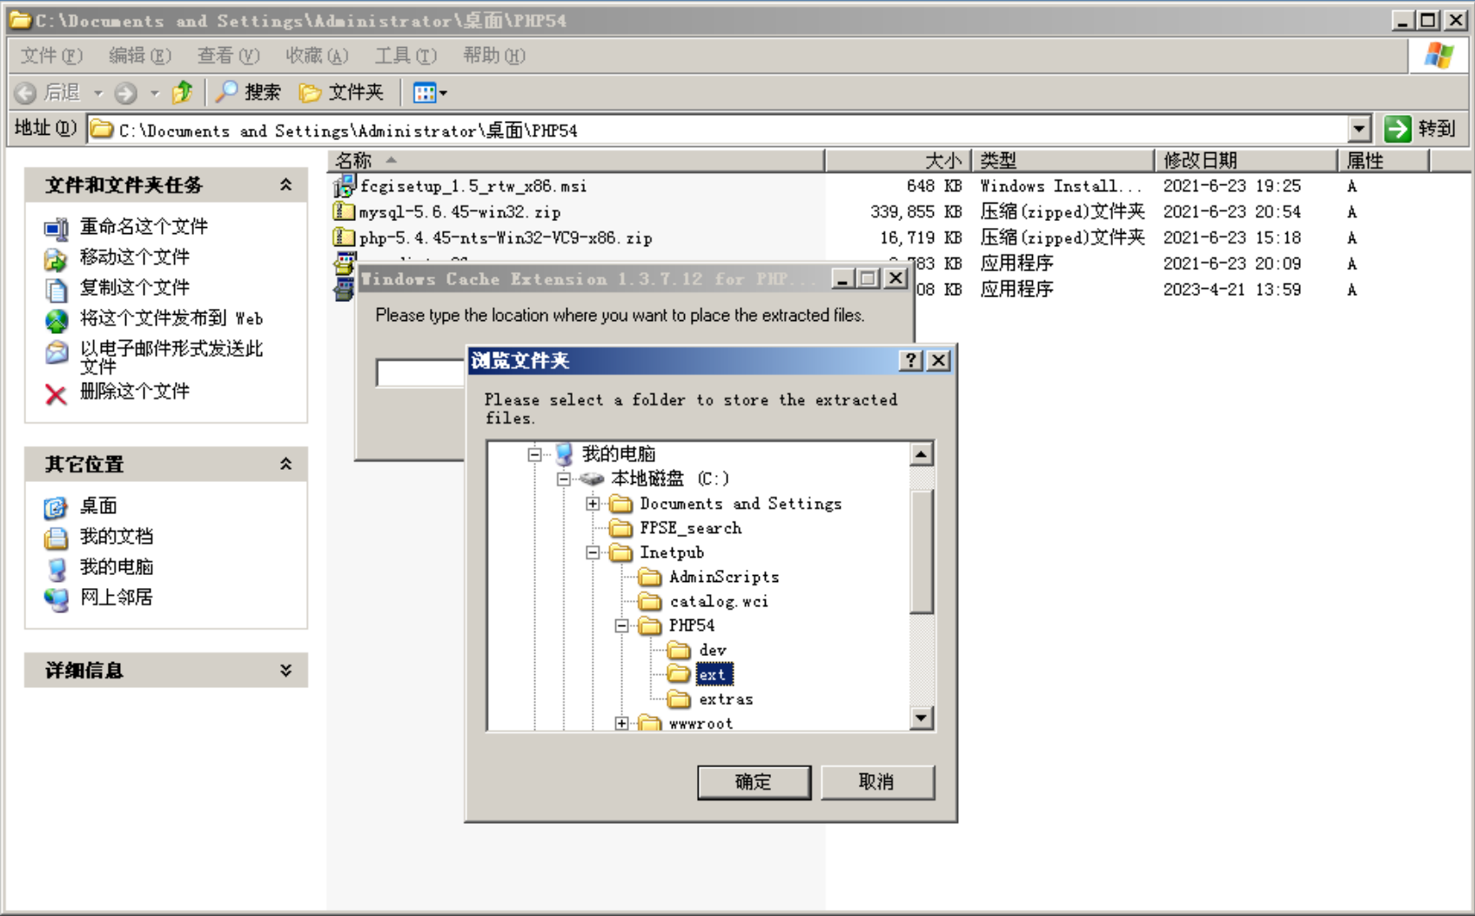Select fcgisetup_1.5_rtw_x86.msi file icon
1475x916 pixels.
(x=344, y=185)
